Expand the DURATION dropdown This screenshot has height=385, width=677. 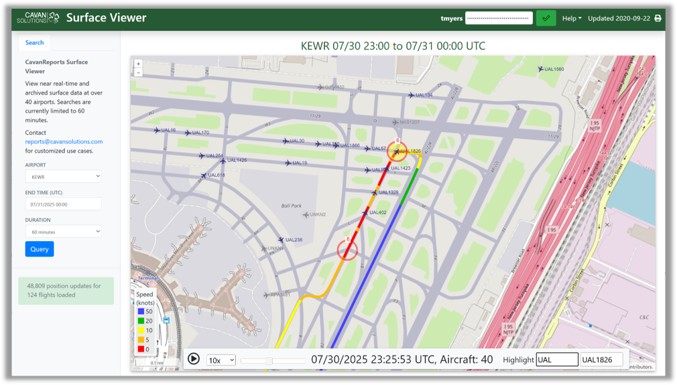coord(64,231)
